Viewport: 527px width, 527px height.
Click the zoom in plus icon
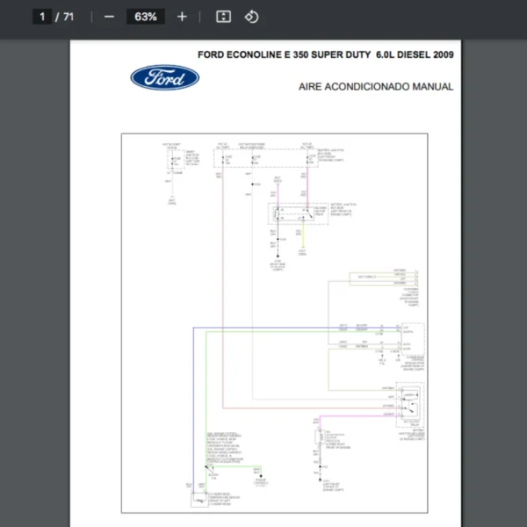pyautogui.click(x=182, y=17)
